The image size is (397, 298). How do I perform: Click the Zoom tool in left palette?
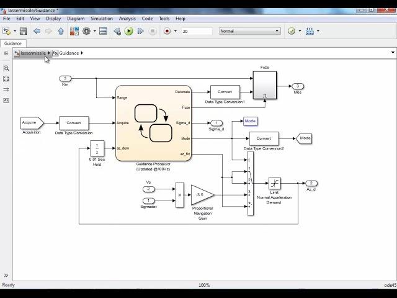click(6, 68)
